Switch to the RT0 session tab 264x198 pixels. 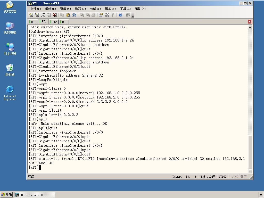click(x=33, y=22)
